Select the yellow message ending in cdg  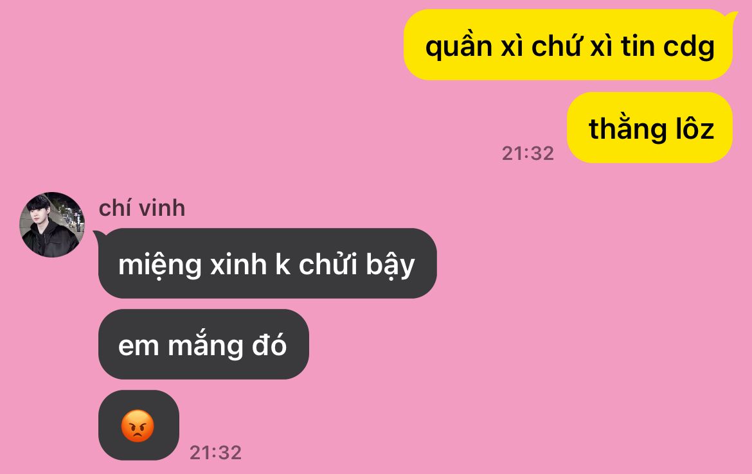(568, 45)
